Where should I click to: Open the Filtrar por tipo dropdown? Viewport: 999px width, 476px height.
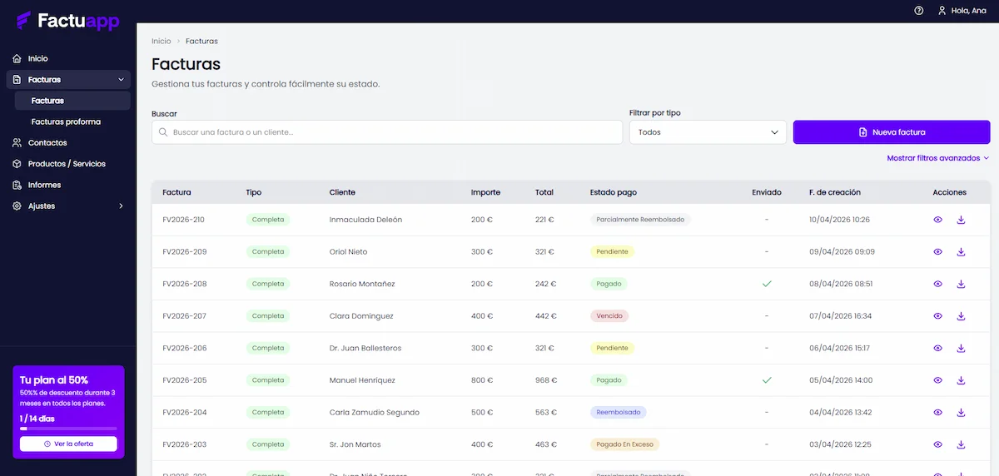pyautogui.click(x=708, y=132)
